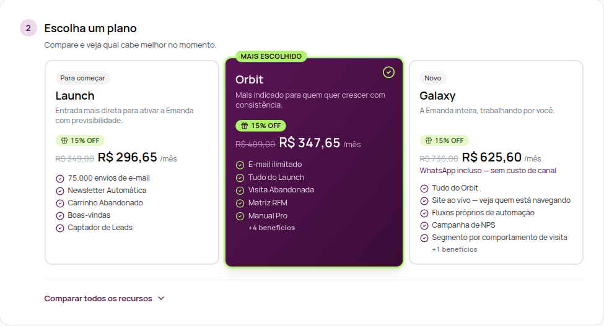This screenshot has height=326, width=604.
Task: Click 'Matriz RFM' feature text
Action: coord(268,203)
